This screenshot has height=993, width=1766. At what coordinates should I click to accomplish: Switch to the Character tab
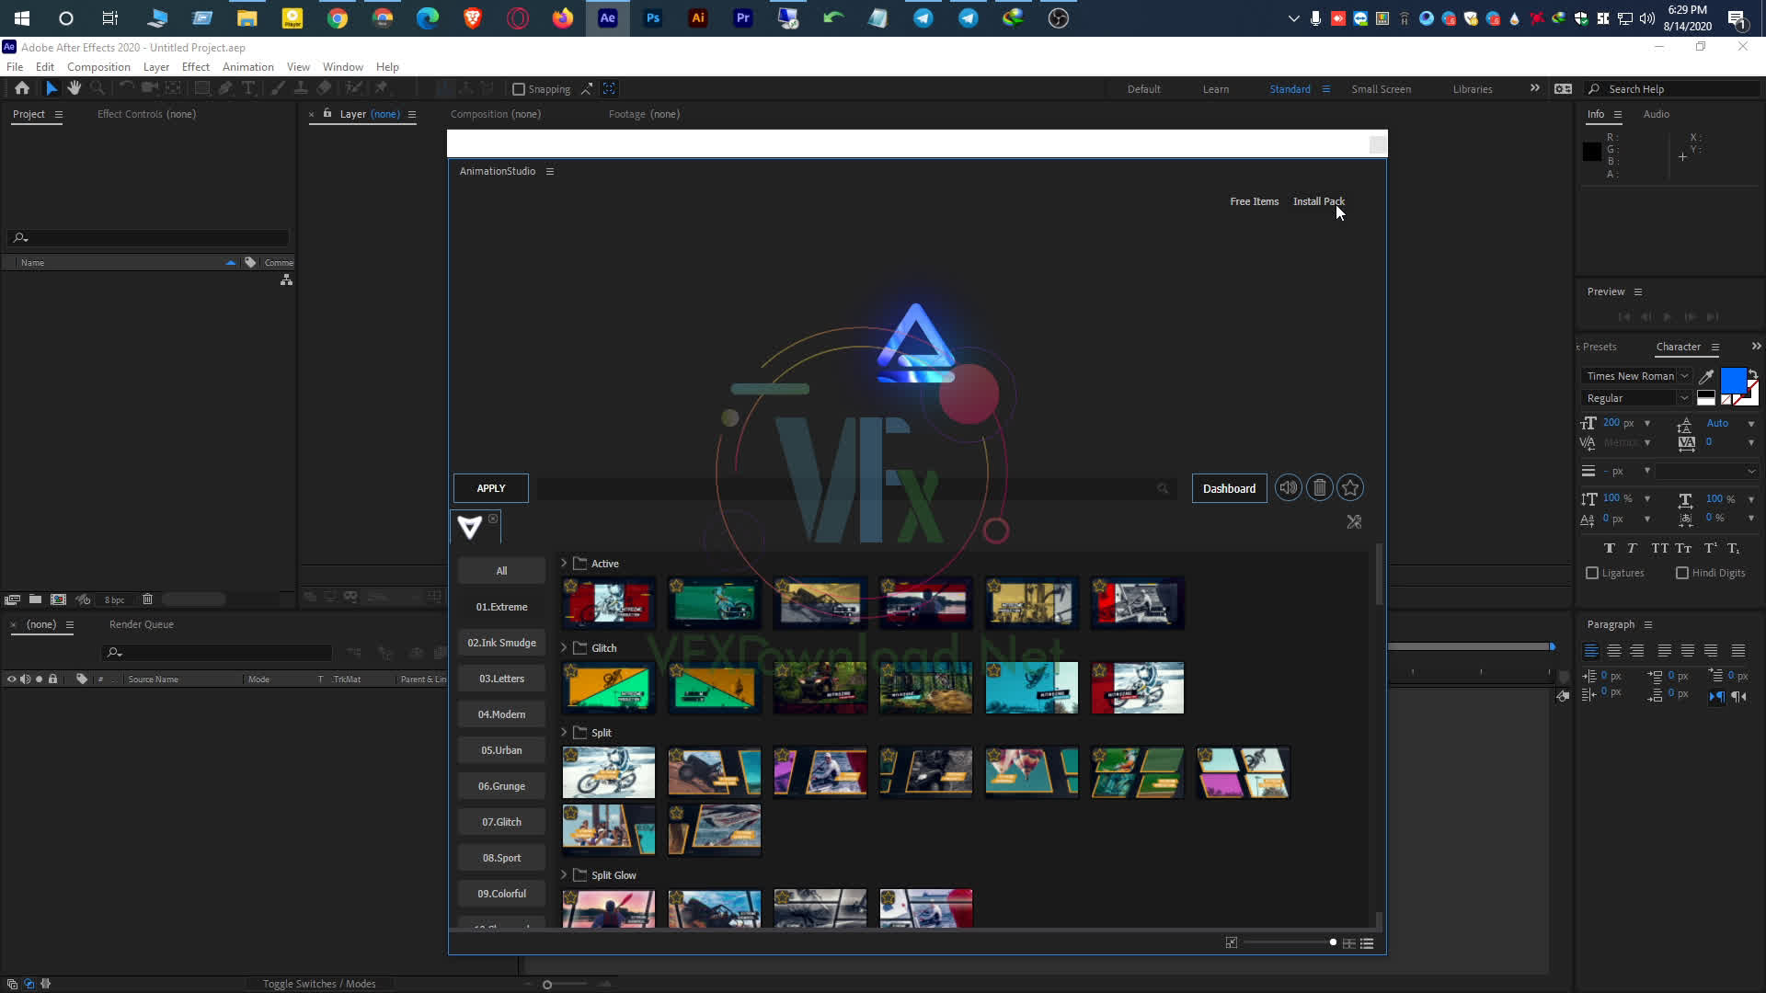(1680, 347)
